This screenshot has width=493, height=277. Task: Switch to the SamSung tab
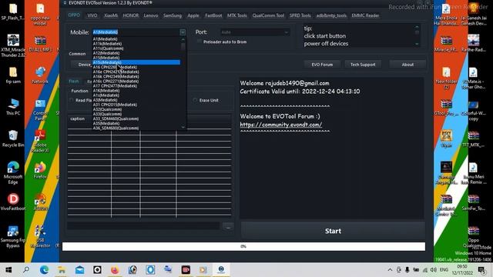[x=172, y=15]
